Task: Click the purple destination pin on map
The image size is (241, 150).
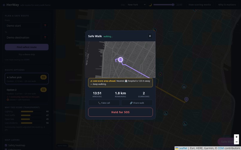Action: coord(186,99)
